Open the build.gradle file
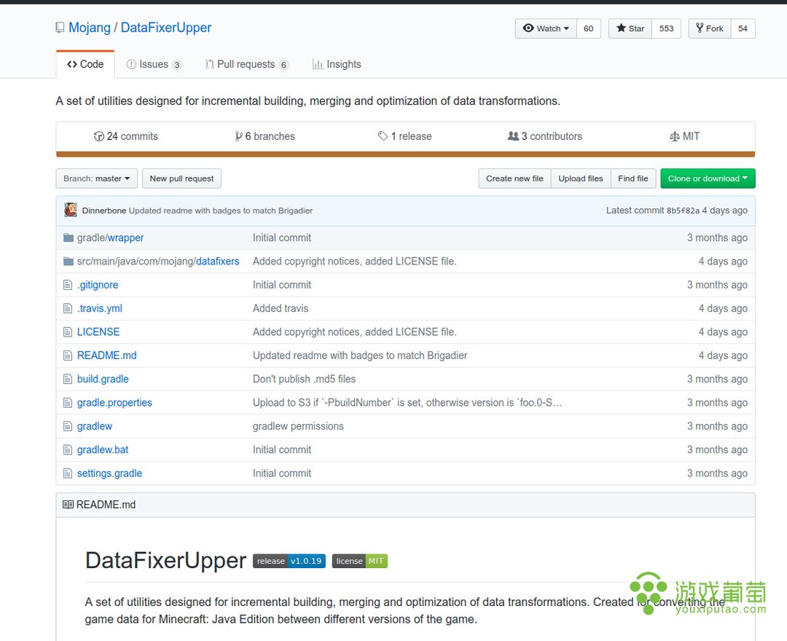The image size is (787, 641). [x=103, y=380]
